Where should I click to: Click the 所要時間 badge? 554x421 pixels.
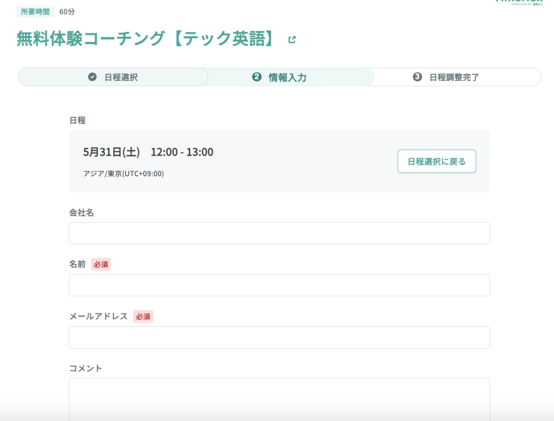pyautogui.click(x=35, y=11)
